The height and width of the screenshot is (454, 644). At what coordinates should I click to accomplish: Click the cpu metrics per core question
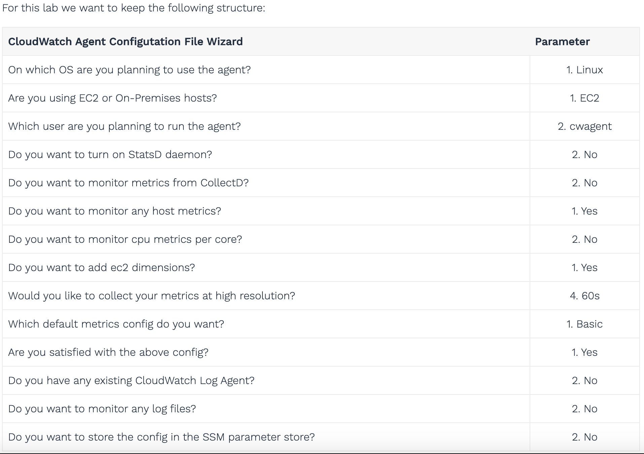click(x=125, y=239)
